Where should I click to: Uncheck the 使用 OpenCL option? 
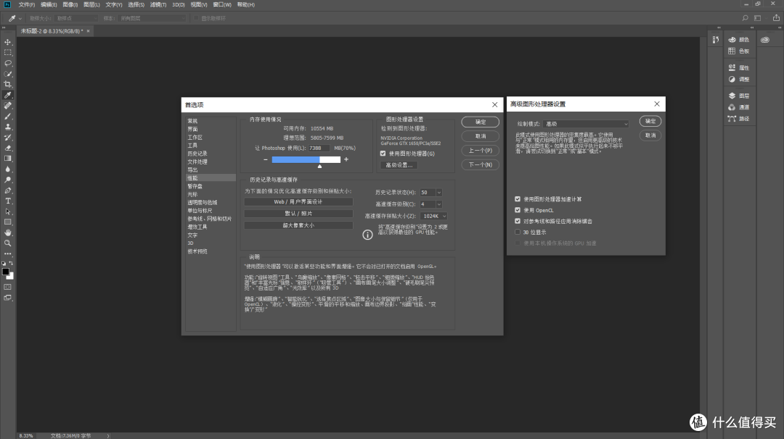coord(518,210)
